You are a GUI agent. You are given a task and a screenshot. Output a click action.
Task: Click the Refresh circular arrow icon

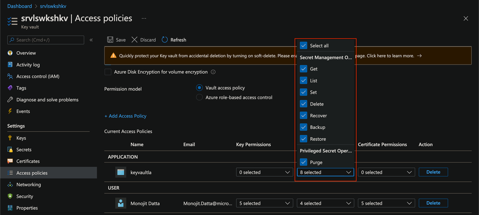tap(164, 40)
